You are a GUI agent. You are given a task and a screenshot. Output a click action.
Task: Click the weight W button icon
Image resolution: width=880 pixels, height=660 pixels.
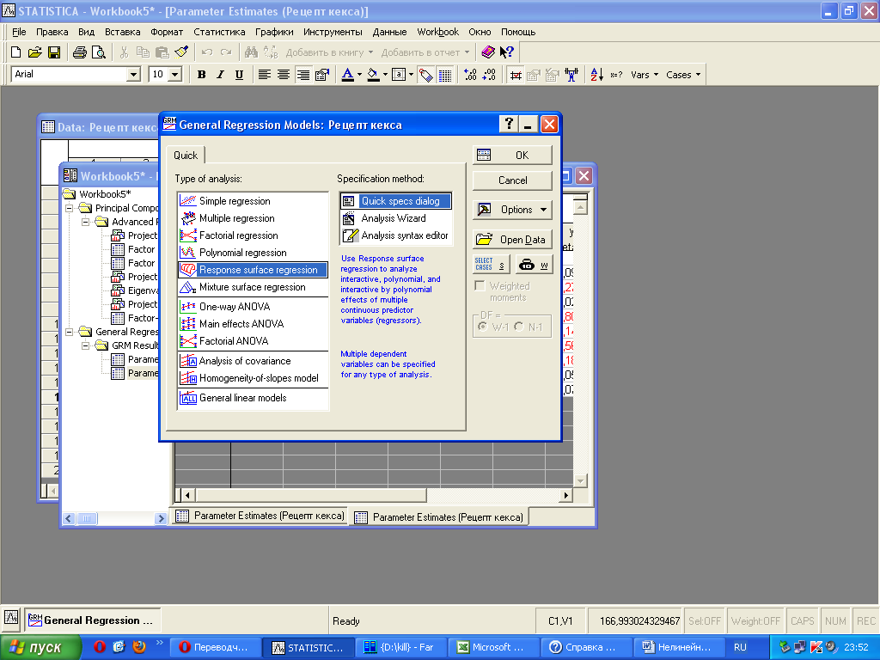(533, 265)
